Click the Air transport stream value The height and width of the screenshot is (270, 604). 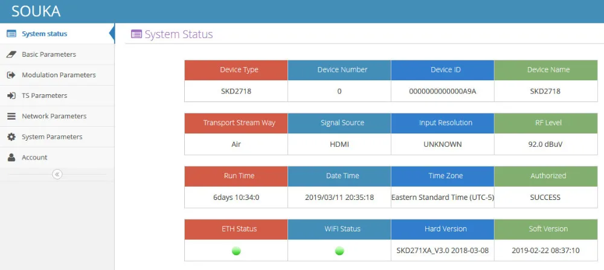tap(236, 144)
